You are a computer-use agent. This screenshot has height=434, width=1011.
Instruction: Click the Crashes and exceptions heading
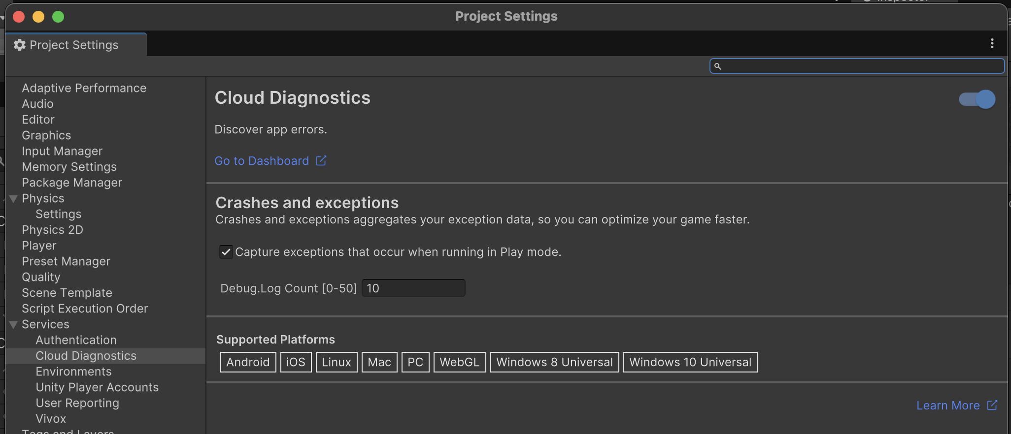(307, 203)
